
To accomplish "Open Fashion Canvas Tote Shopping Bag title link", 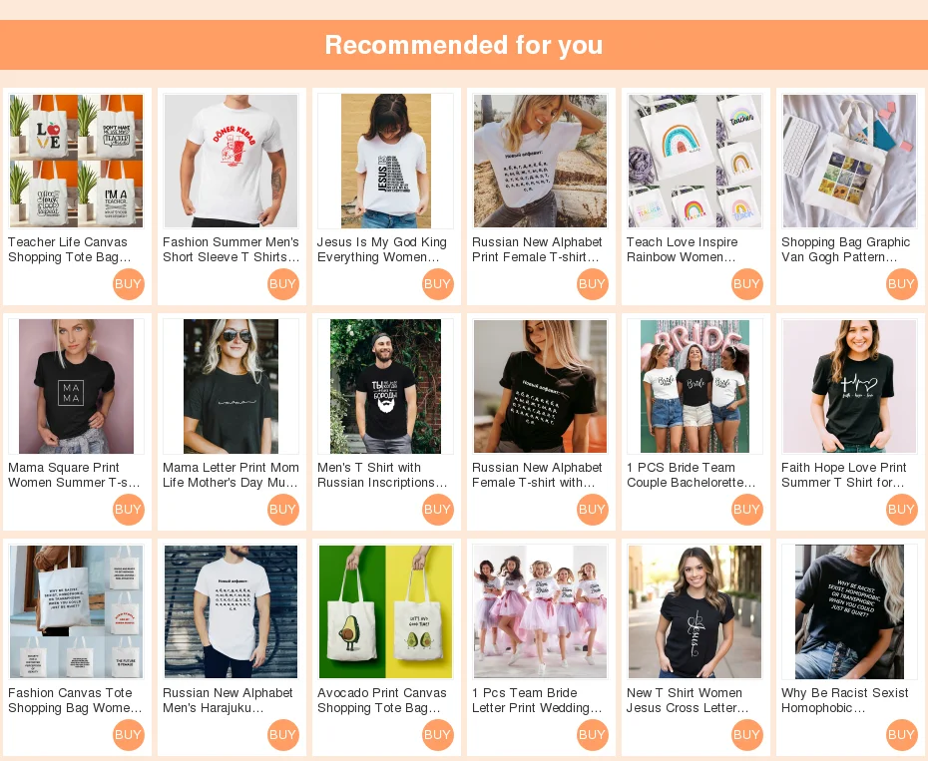I will coord(75,700).
